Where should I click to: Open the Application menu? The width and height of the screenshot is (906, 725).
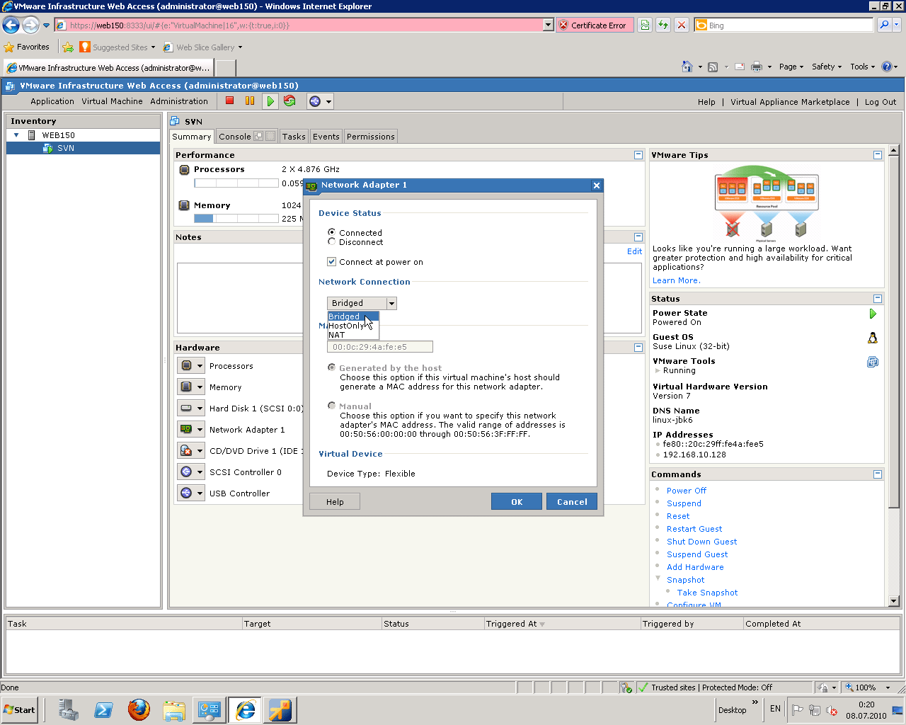(52, 101)
